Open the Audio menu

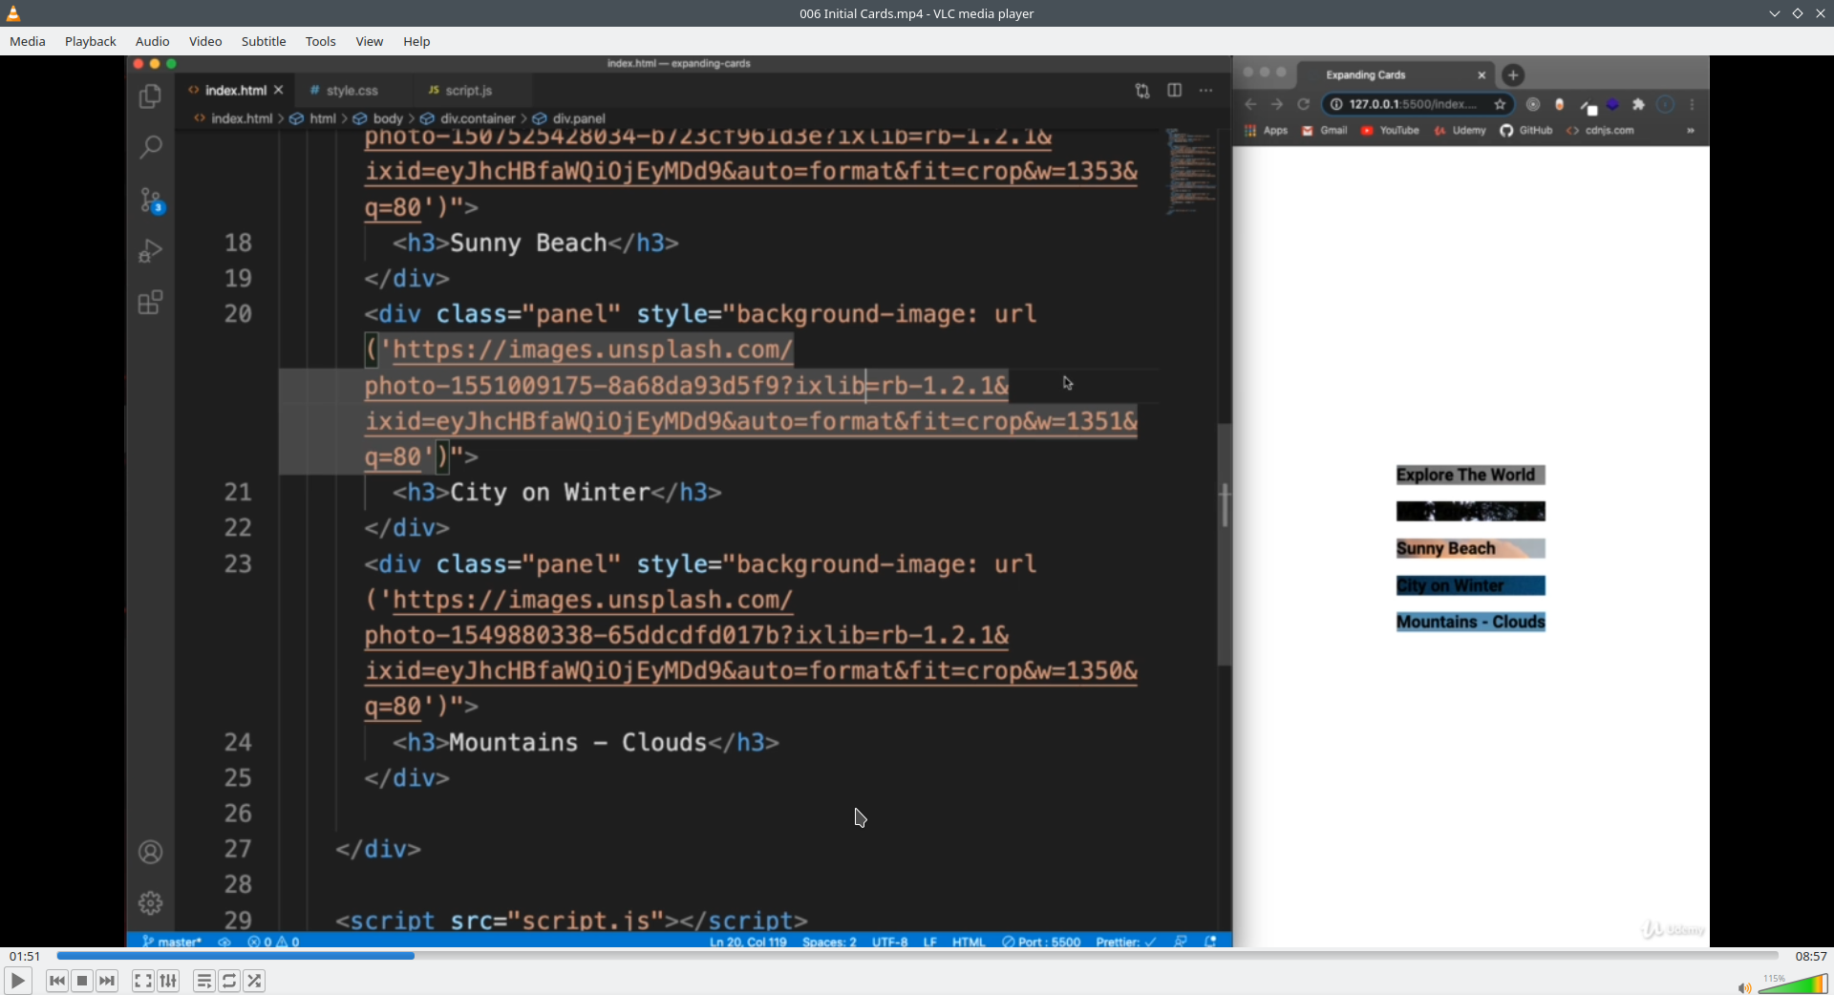153,41
